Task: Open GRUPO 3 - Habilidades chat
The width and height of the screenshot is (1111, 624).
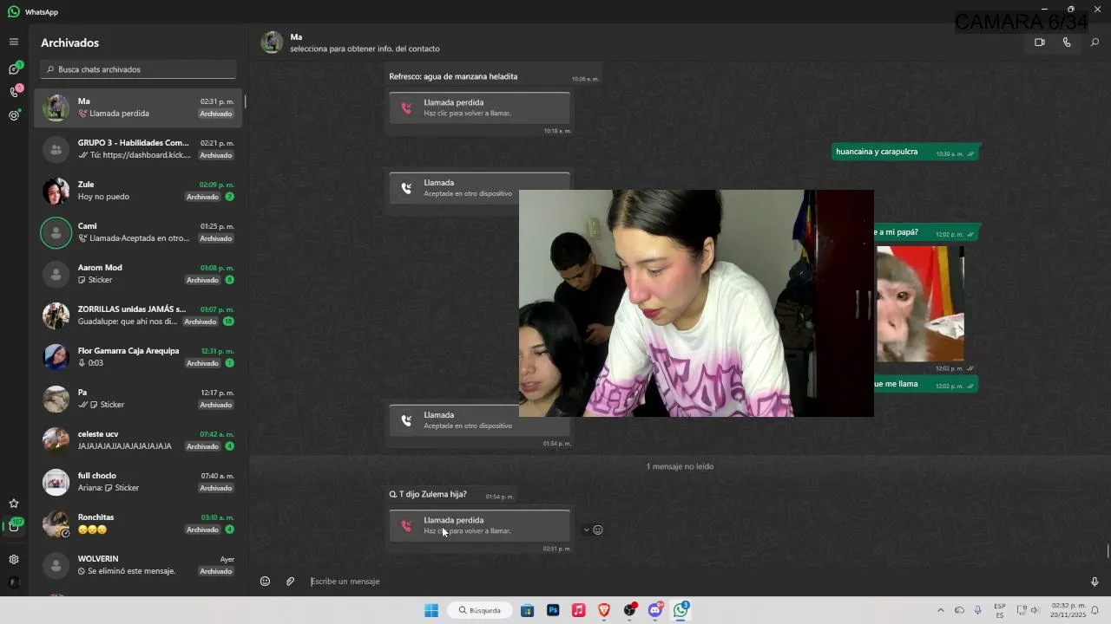Action: (x=139, y=149)
